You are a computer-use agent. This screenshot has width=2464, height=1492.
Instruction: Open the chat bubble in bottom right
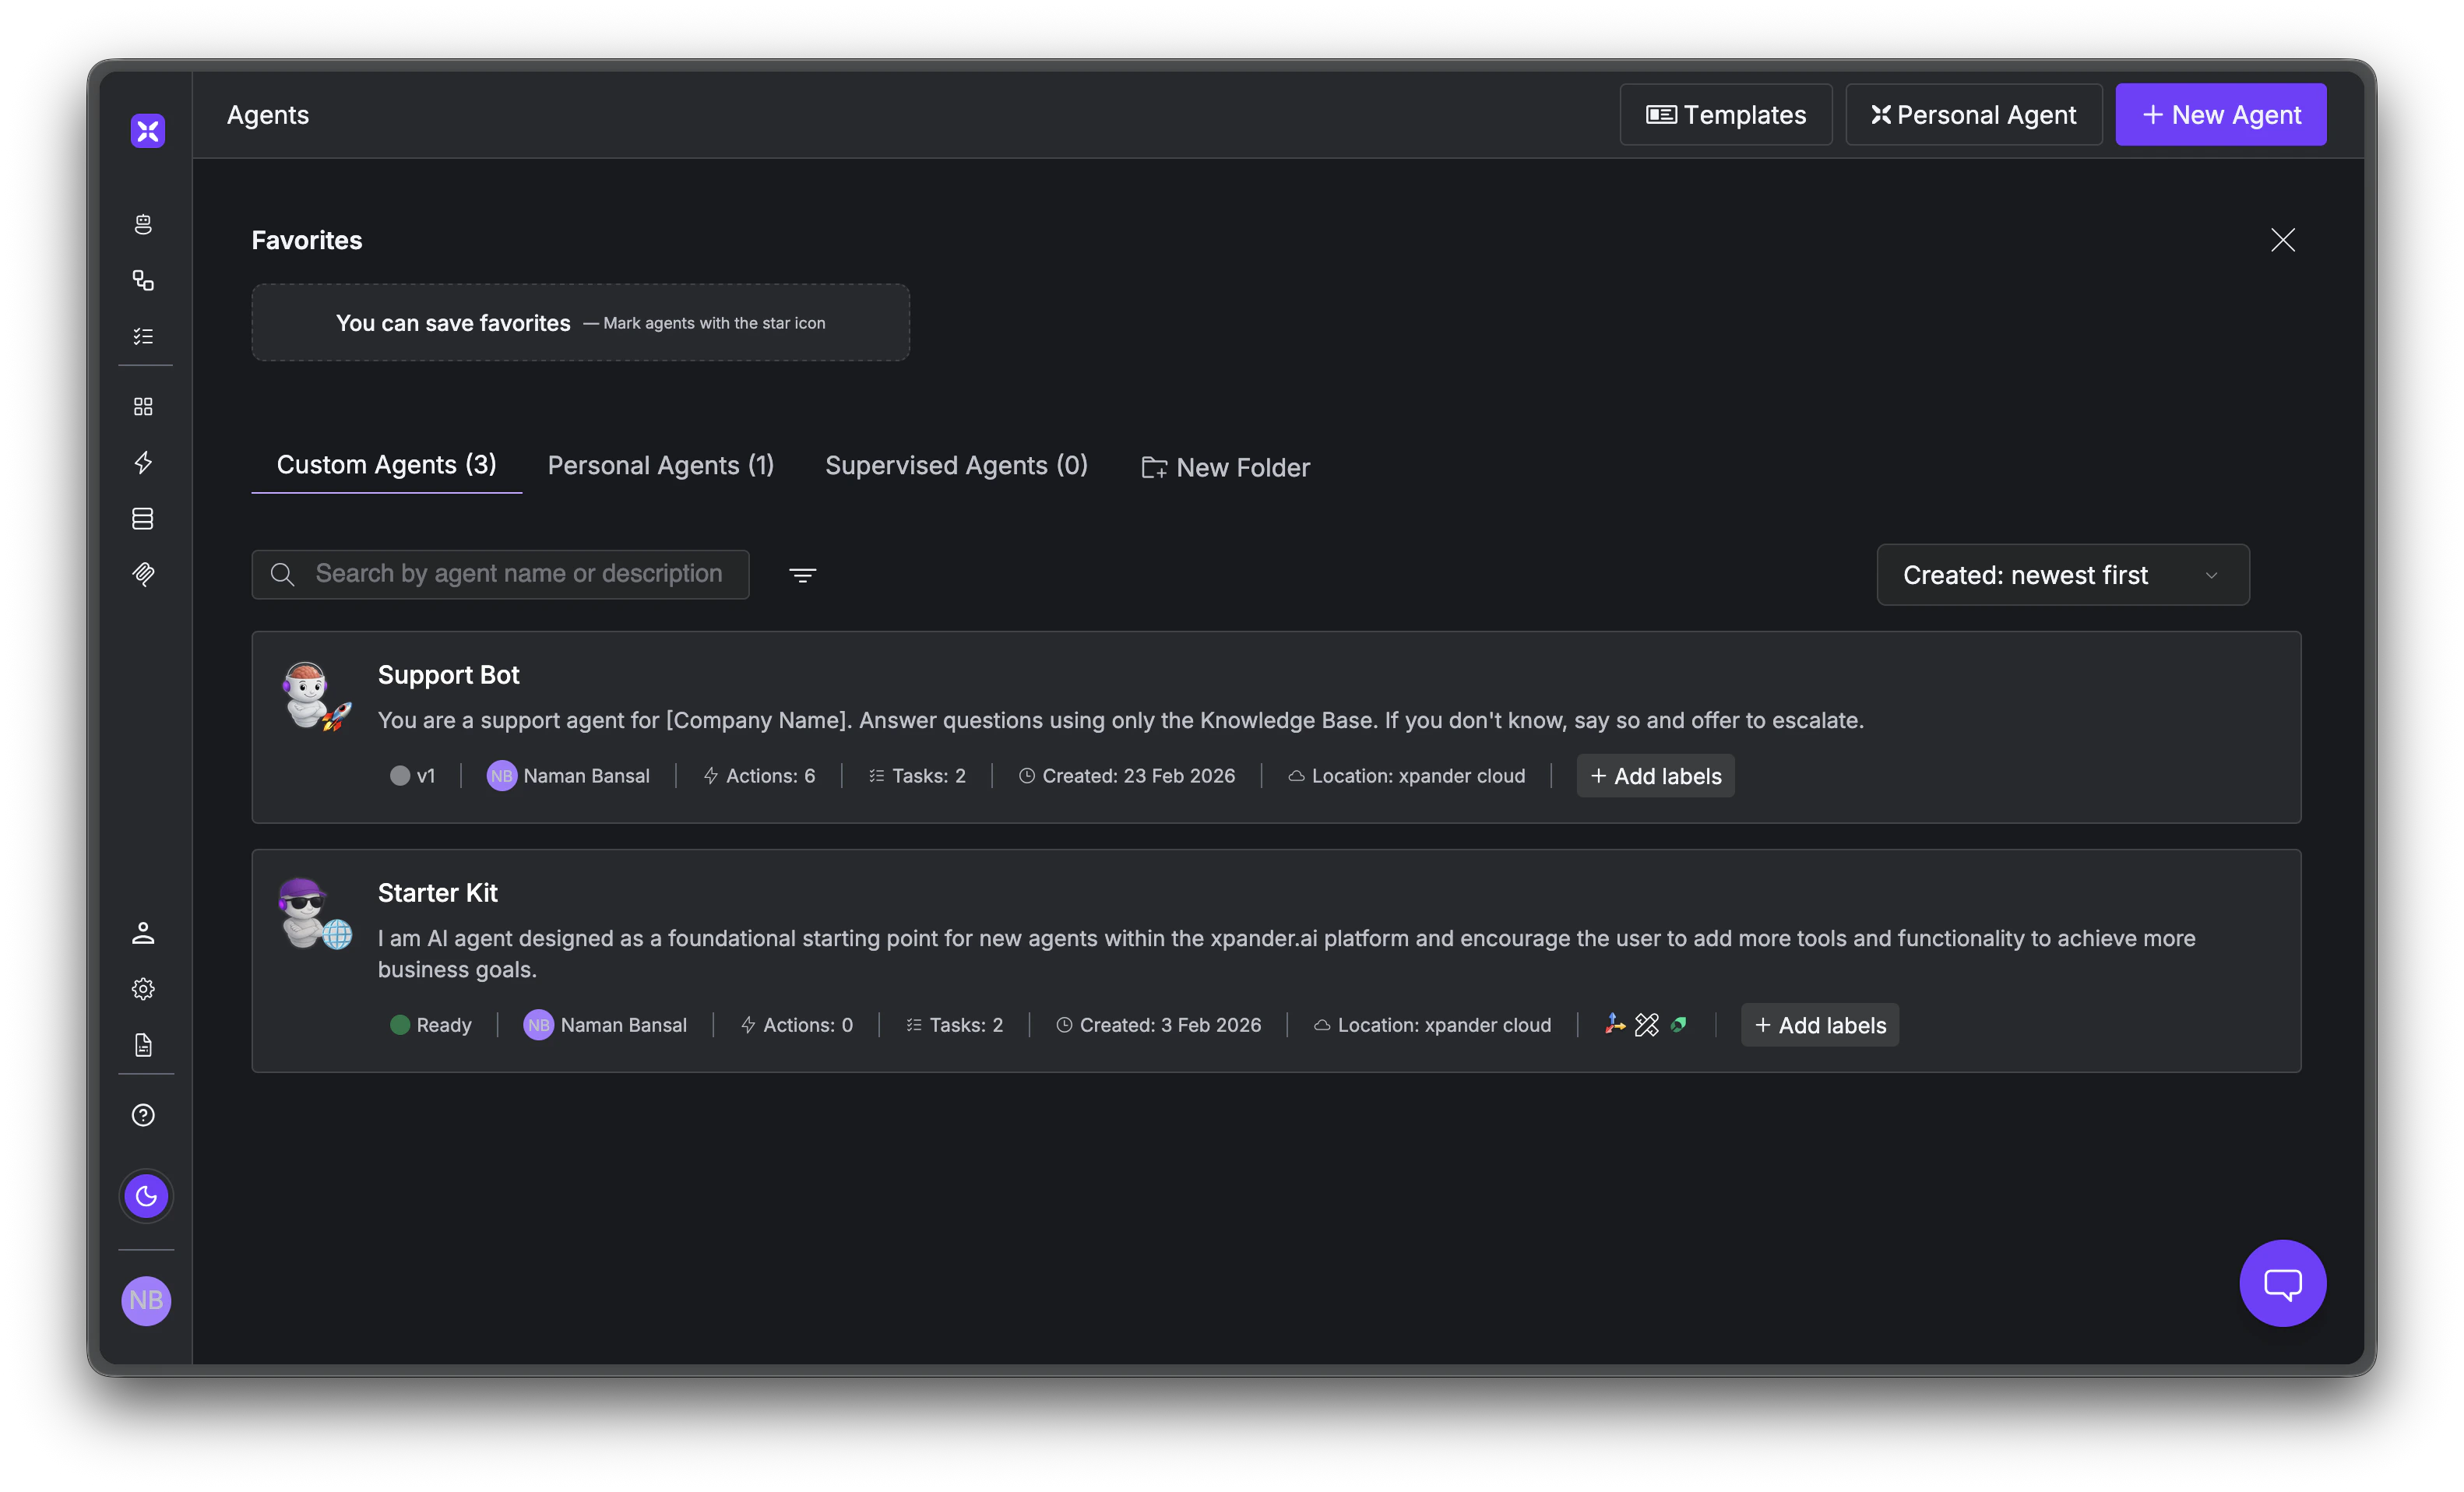click(2283, 1283)
